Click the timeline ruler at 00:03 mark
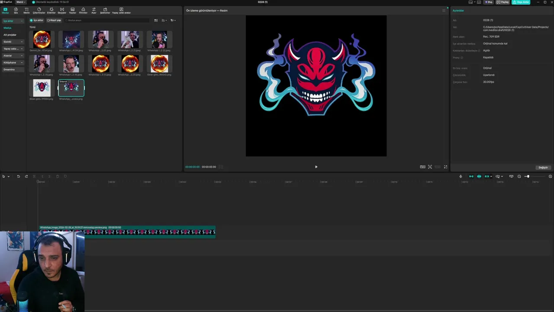Image resolution: width=554 pixels, height=312 pixels. [147, 182]
